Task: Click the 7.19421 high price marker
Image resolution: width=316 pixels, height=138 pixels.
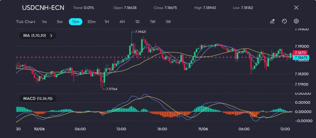Action: 140,32
